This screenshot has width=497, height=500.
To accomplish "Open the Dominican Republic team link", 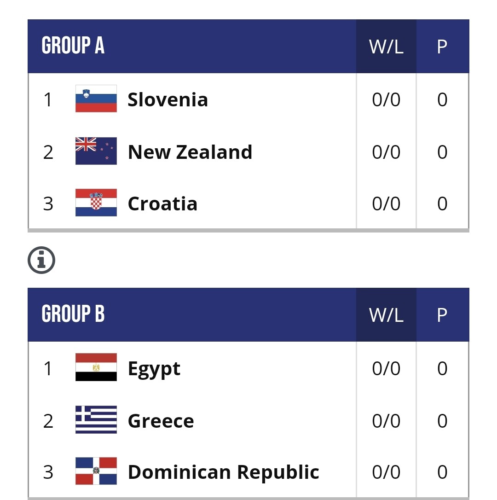I will (x=223, y=472).
